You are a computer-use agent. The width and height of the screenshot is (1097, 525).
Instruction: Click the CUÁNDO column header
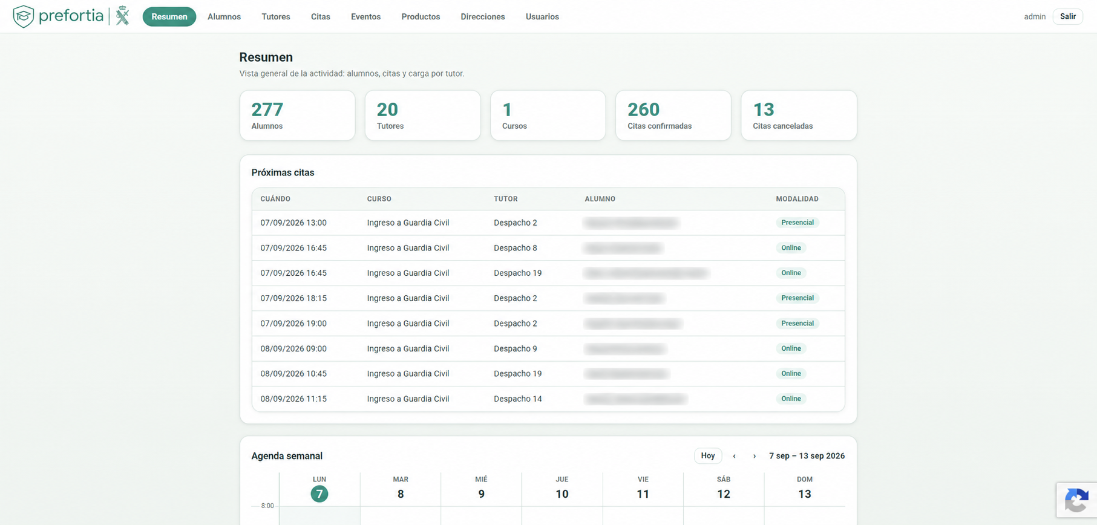[x=275, y=199]
